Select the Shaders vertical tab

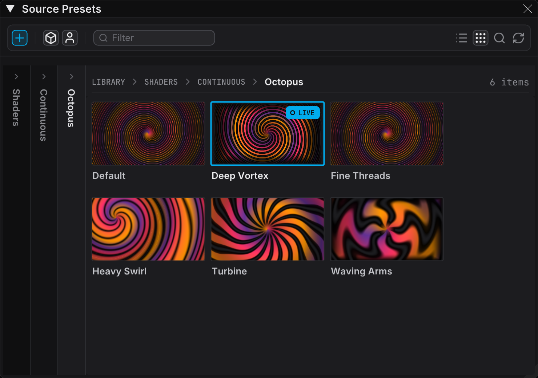click(x=16, y=108)
